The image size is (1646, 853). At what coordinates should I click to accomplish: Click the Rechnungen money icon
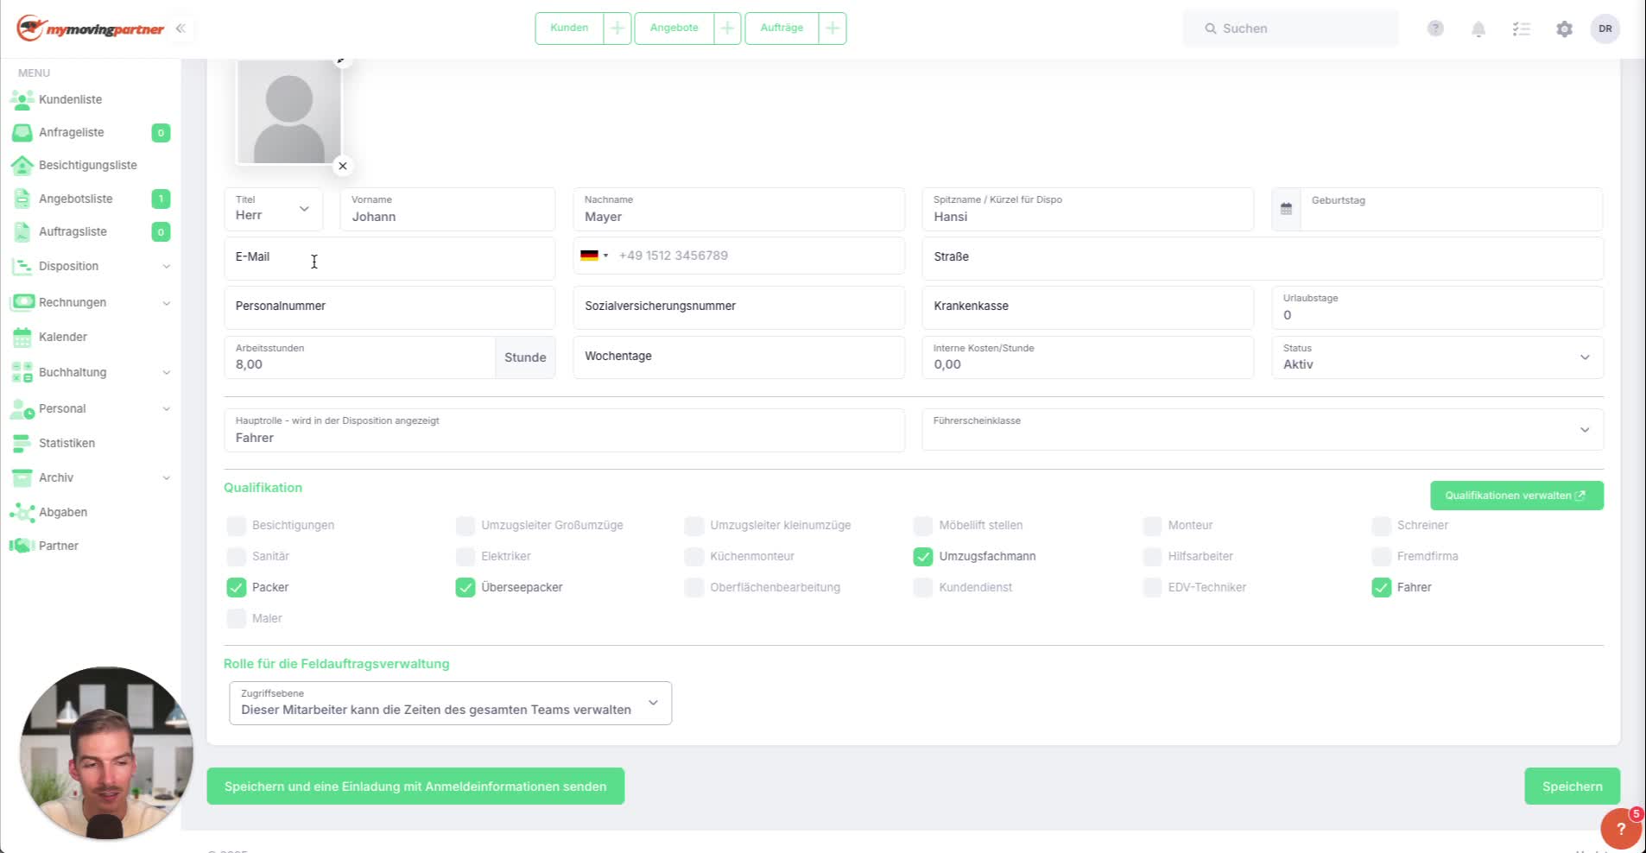[22, 302]
